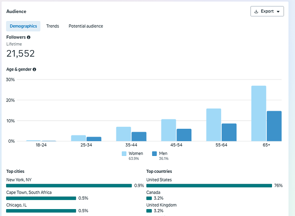
Task: Click the 45-54 age axis label
Action: 176,145
